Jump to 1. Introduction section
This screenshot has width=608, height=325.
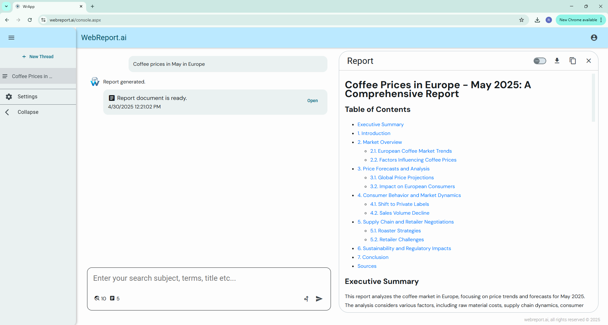pyautogui.click(x=374, y=133)
